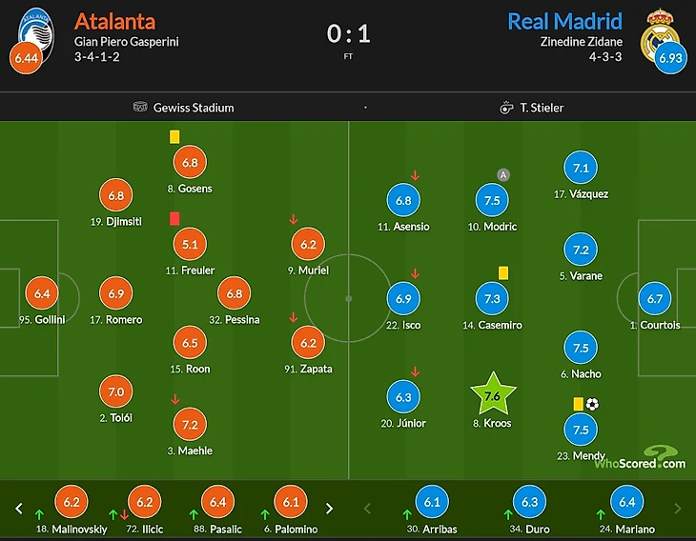
Task: Click the WhoScored.com logo
Action: 641,457
